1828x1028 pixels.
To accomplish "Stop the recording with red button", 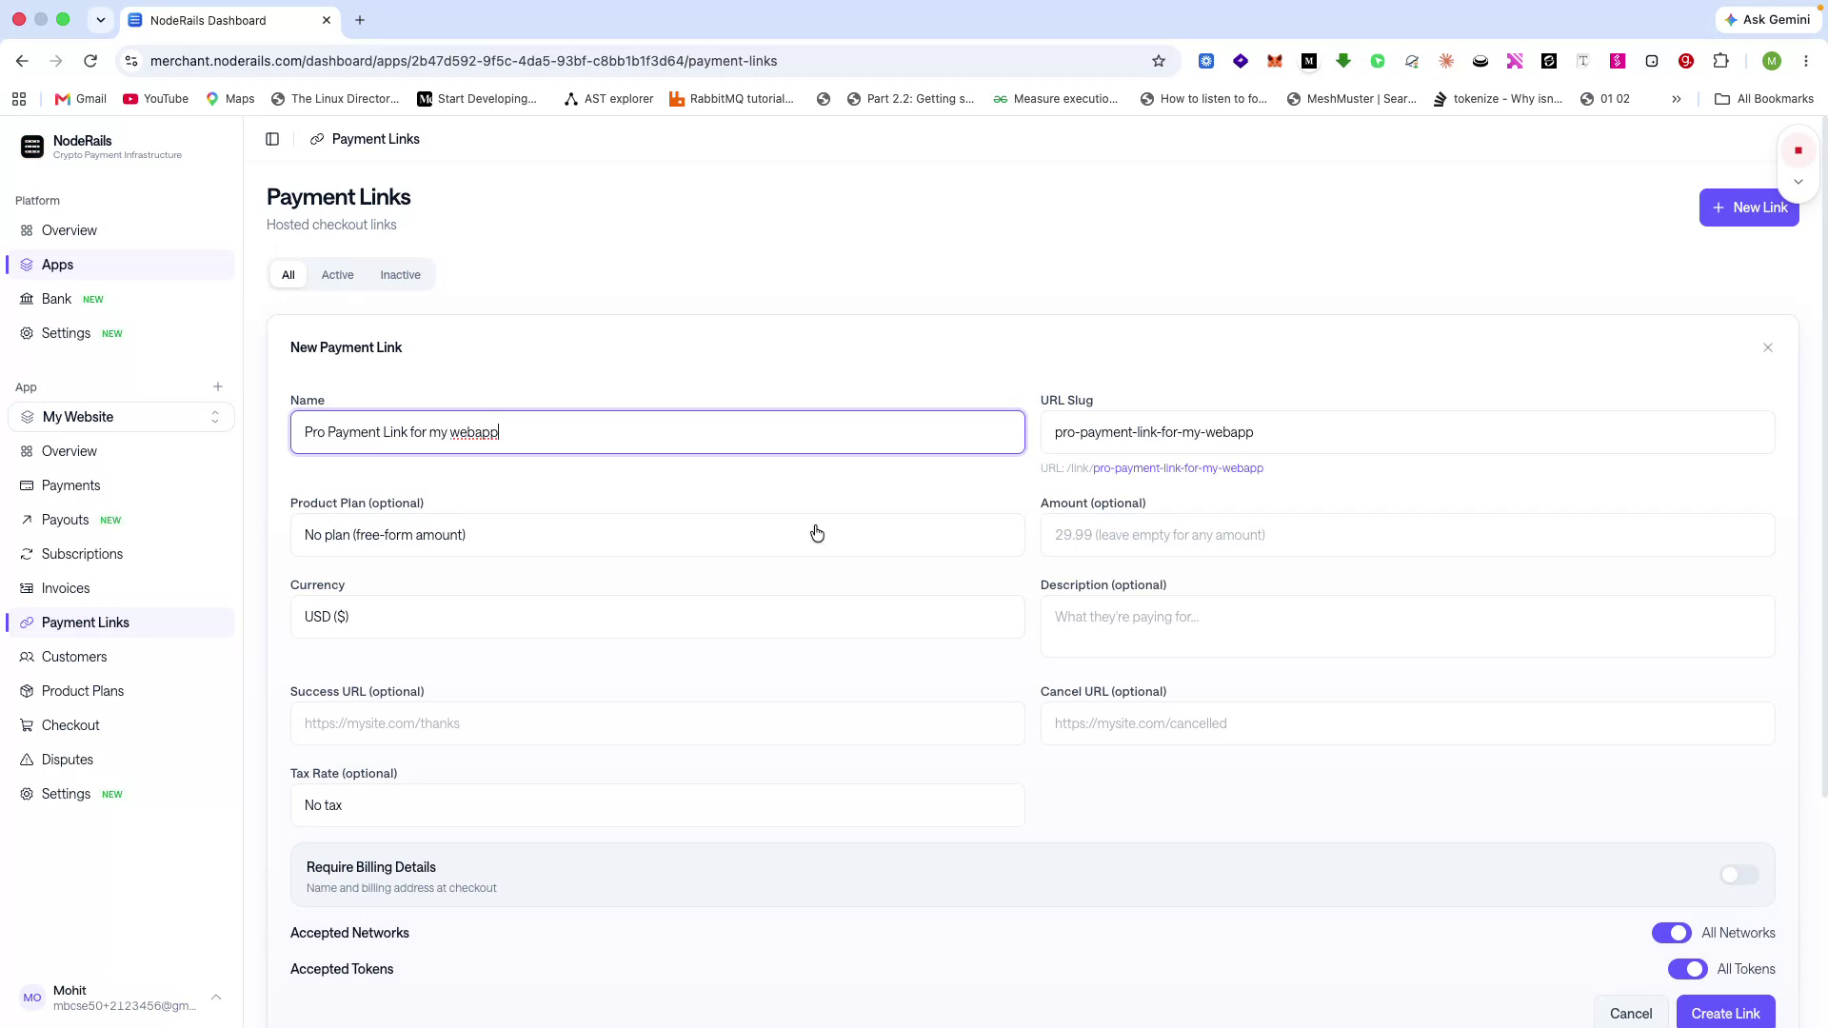I will pyautogui.click(x=1798, y=150).
